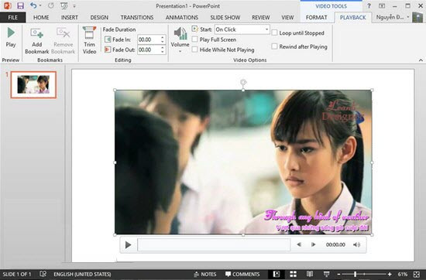Viewport: 426px width, 280px height.
Task: Click the Fade In icon
Action: click(108, 39)
